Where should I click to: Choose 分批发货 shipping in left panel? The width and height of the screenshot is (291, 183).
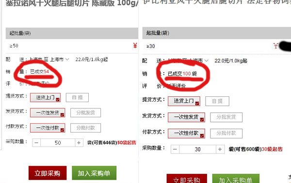(x=85, y=113)
